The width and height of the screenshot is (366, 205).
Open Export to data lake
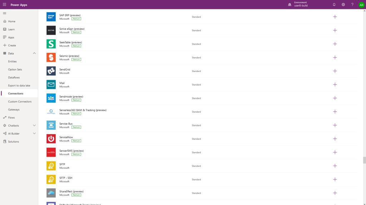[19, 86]
